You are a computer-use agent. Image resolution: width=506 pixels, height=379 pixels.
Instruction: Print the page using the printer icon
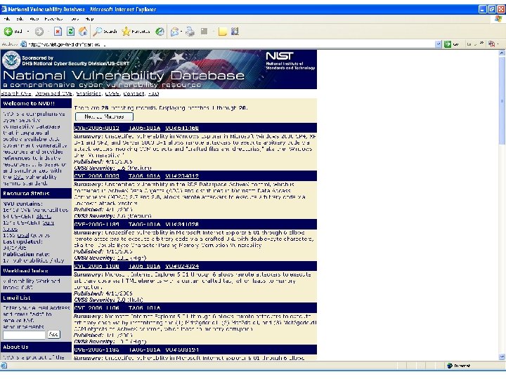click(190, 32)
